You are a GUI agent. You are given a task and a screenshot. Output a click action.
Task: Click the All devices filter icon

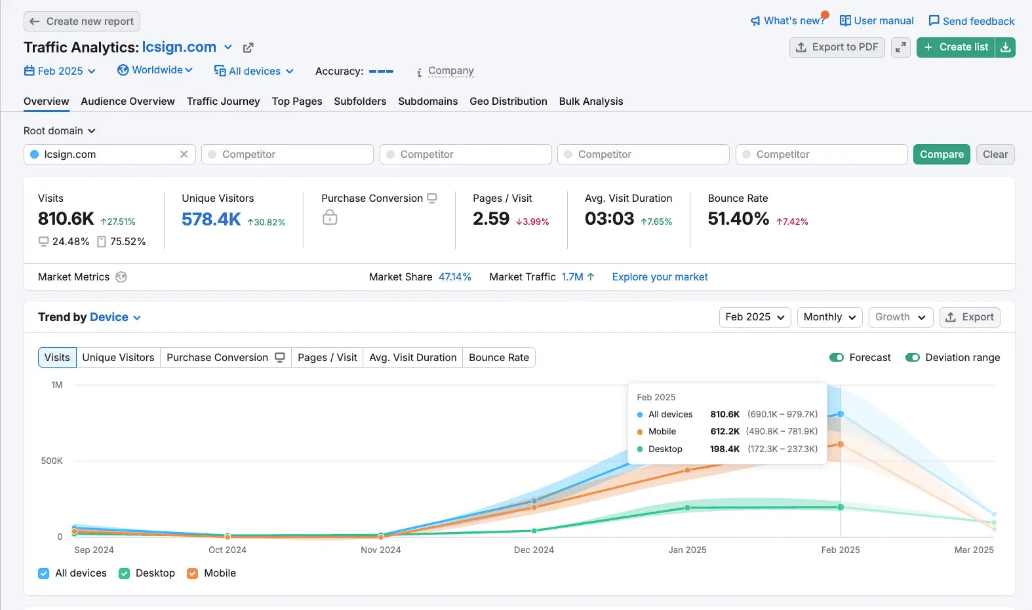(x=220, y=71)
